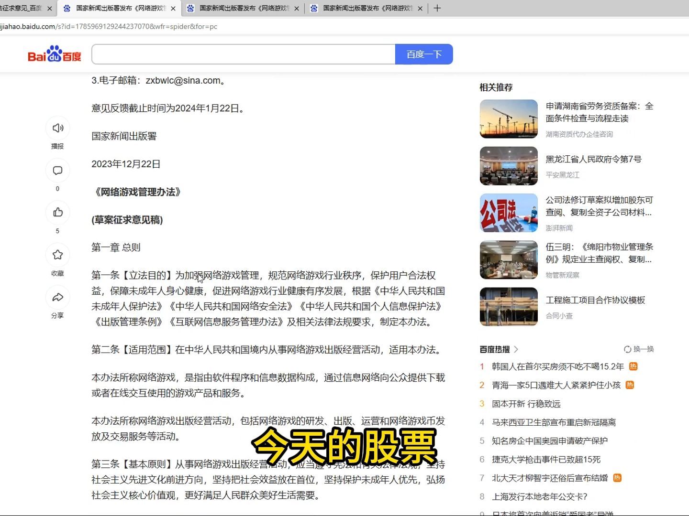Click the 国家新闻出版署 signature line
The width and height of the screenshot is (689, 516).
pos(124,136)
